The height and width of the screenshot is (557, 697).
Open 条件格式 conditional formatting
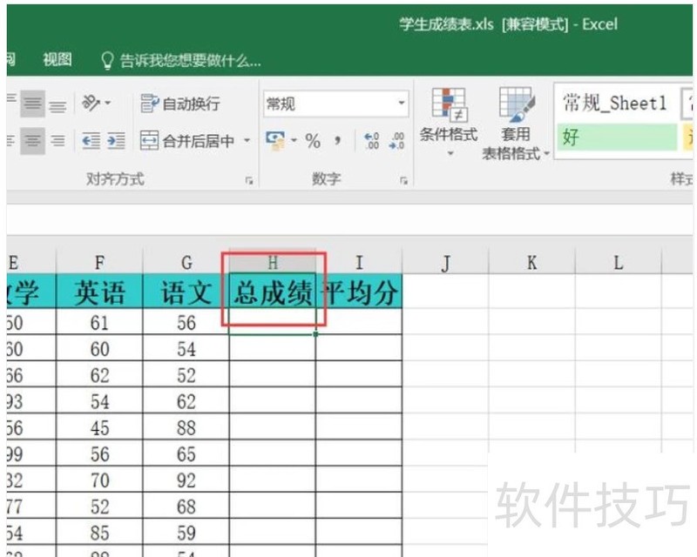pos(449,122)
